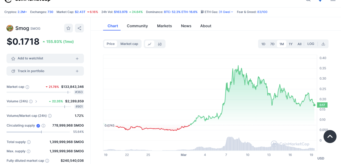Click plus icon on Track in portfolio

pos(77,71)
